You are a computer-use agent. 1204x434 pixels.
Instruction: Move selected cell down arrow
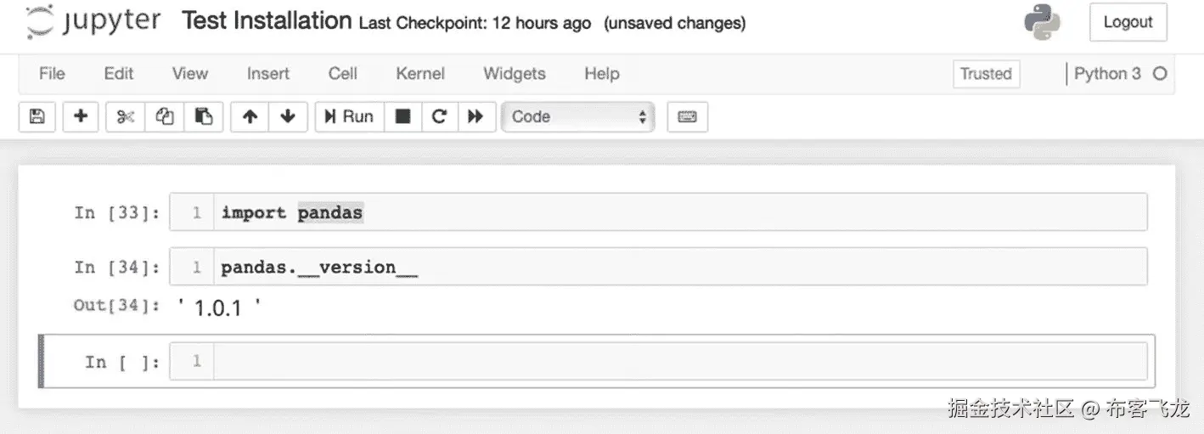288,117
